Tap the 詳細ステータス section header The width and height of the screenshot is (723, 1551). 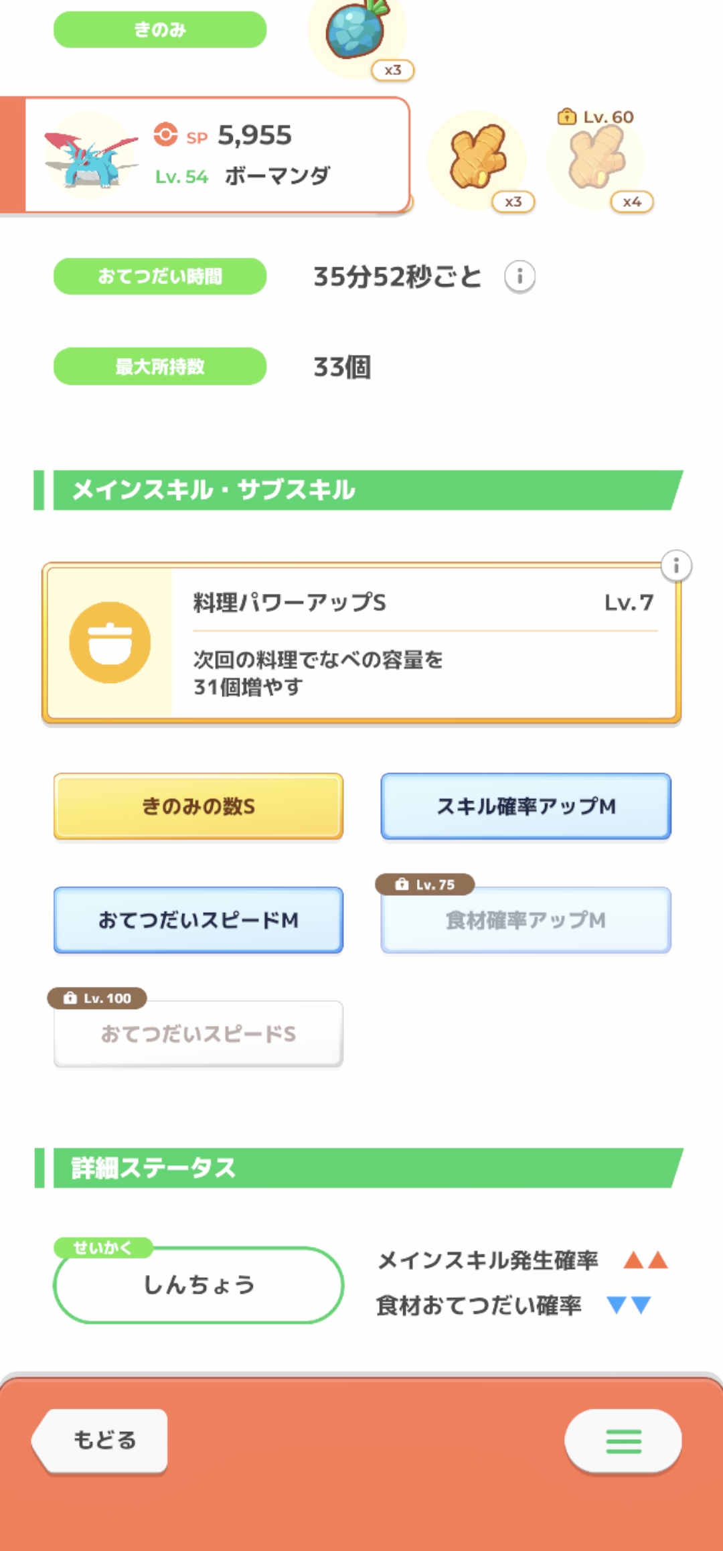[361, 1168]
